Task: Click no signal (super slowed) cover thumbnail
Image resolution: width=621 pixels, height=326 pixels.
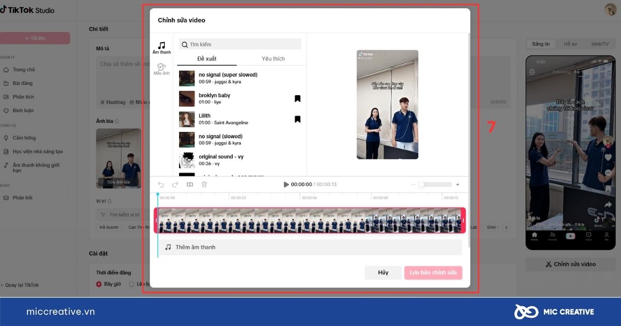Action: click(187, 78)
